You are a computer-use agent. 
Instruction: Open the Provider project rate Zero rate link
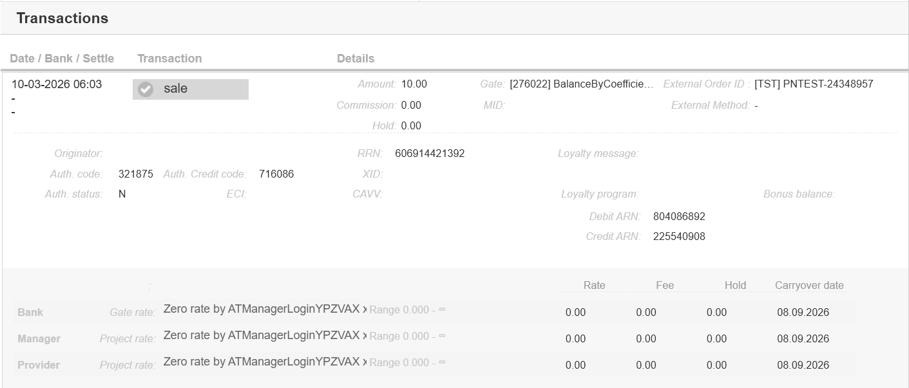[265, 362]
